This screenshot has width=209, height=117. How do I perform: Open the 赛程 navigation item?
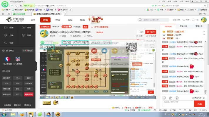pos(70,20)
